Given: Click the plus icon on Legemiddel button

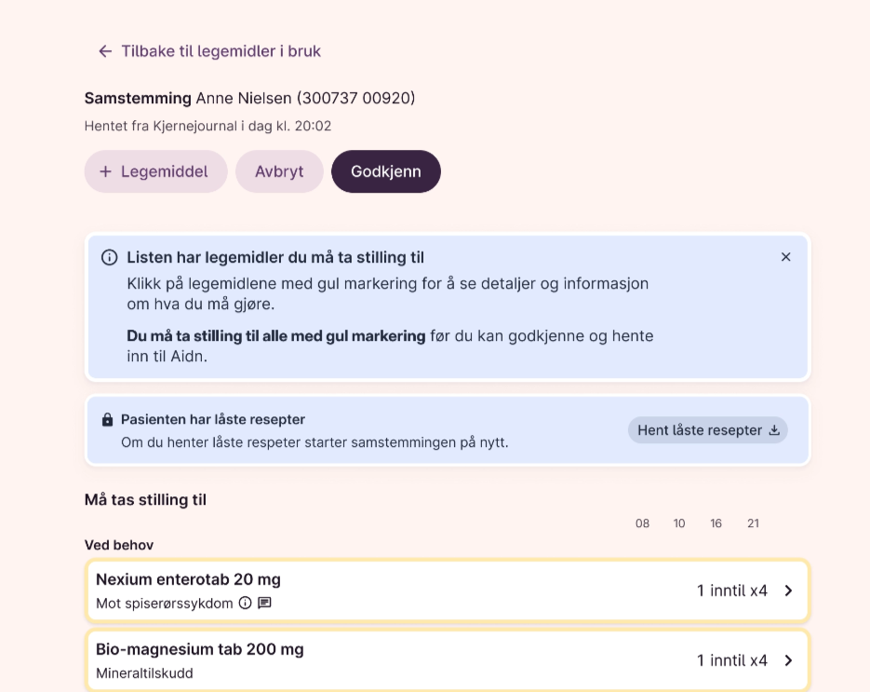Looking at the screenshot, I should click(x=105, y=171).
